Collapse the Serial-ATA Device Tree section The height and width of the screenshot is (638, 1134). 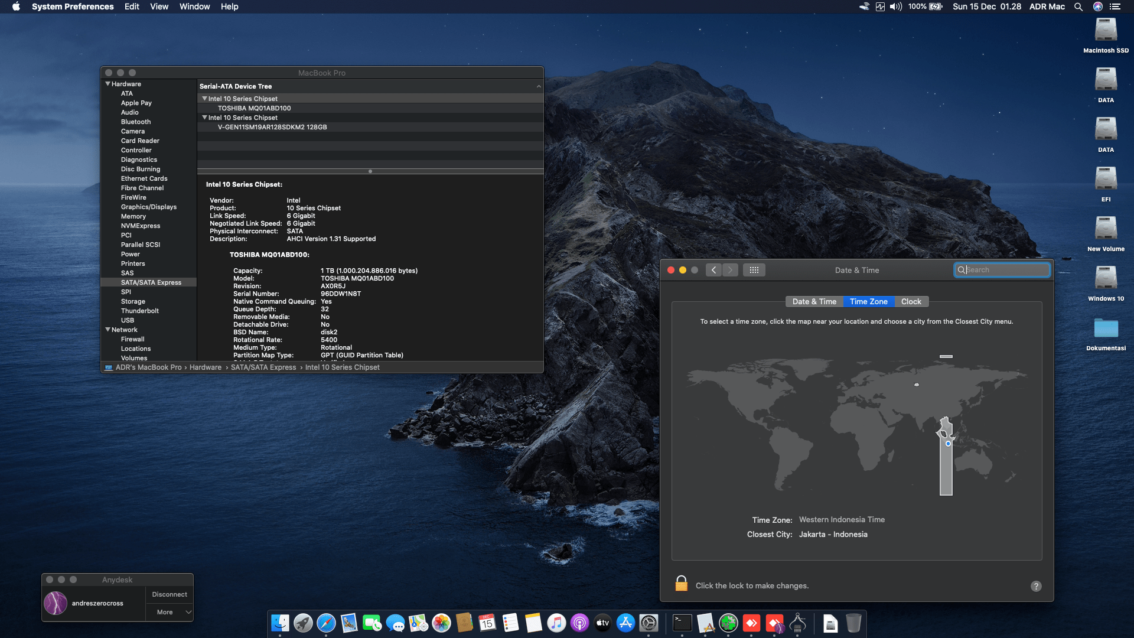coord(539,86)
